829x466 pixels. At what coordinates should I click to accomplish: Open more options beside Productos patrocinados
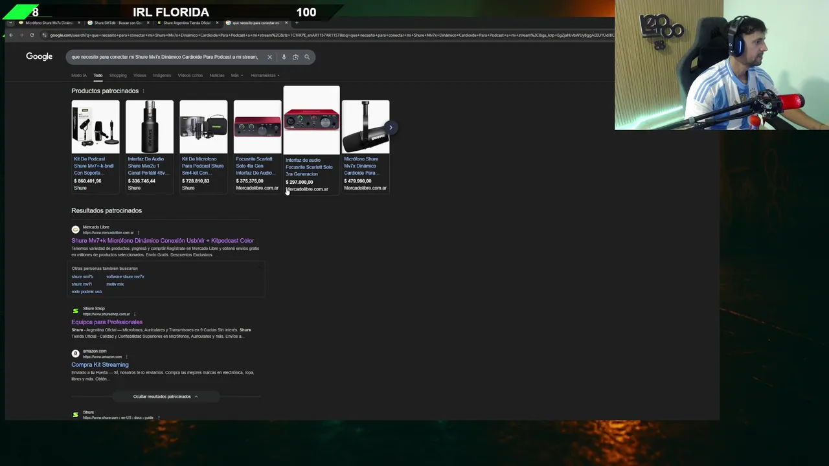[143, 91]
